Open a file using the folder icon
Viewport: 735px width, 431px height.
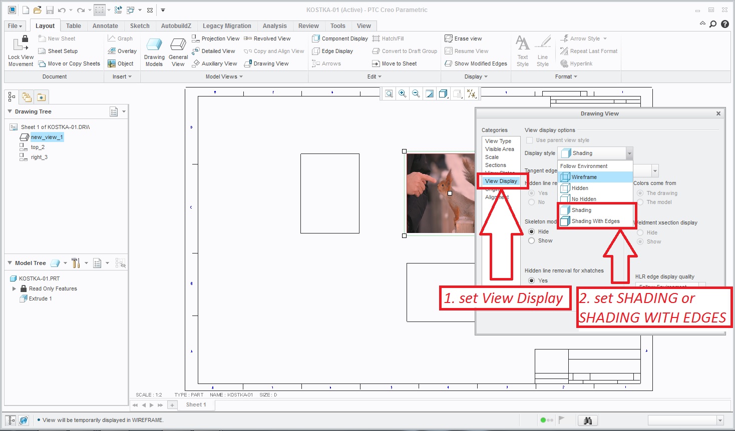(x=38, y=10)
